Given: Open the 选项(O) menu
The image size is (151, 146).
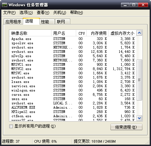Looking at the screenshot, I should (26, 13).
